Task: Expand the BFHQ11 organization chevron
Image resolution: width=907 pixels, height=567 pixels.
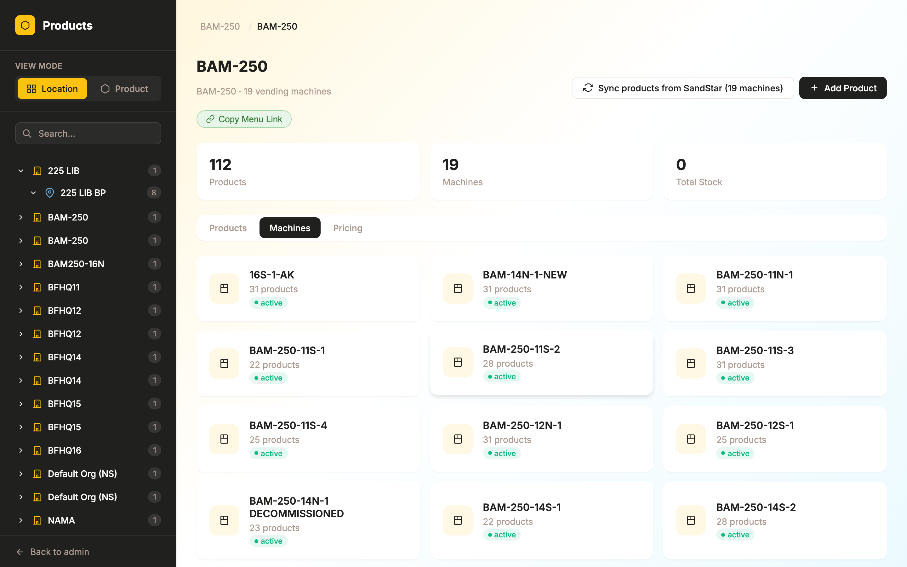Action: [21, 287]
